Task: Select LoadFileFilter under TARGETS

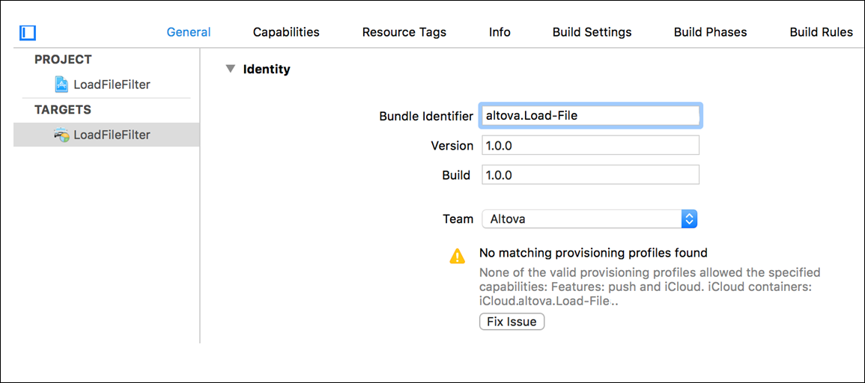Action: 112,135
